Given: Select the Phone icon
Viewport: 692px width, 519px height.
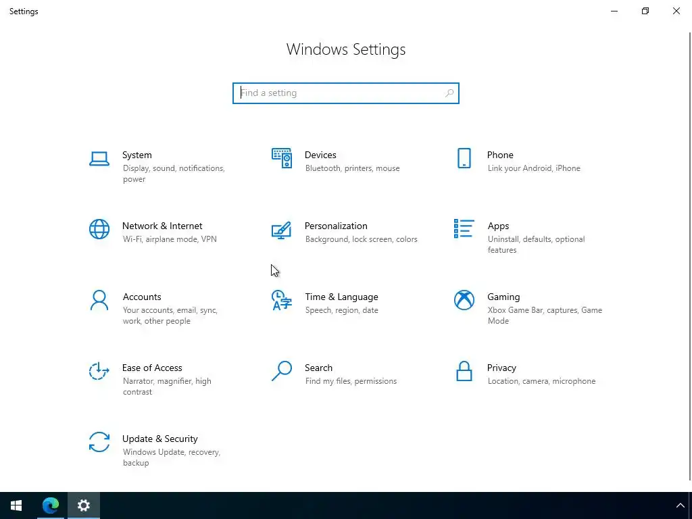Looking at the screenshot, I should [464, 158].
